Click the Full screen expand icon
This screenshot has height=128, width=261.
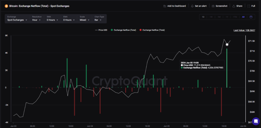click(249, 6)
